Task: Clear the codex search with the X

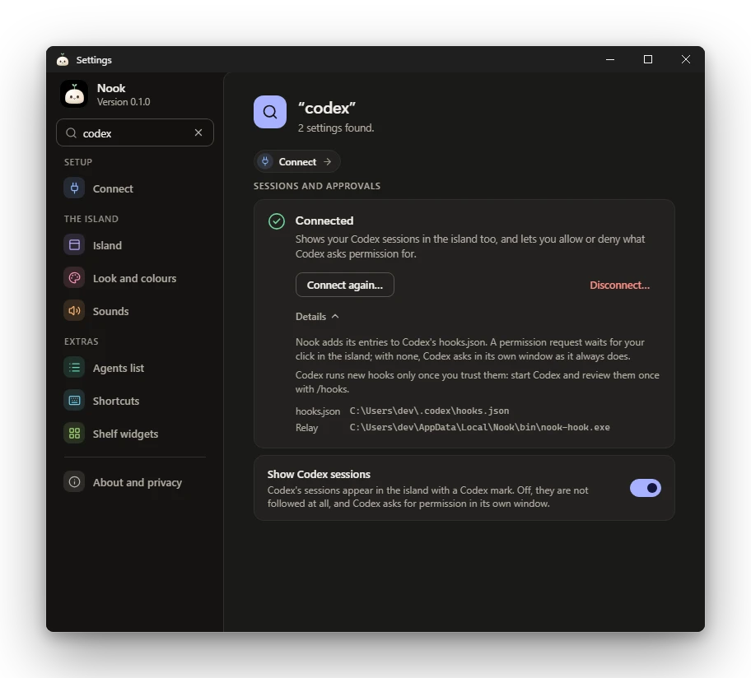Action: [198, 132]
